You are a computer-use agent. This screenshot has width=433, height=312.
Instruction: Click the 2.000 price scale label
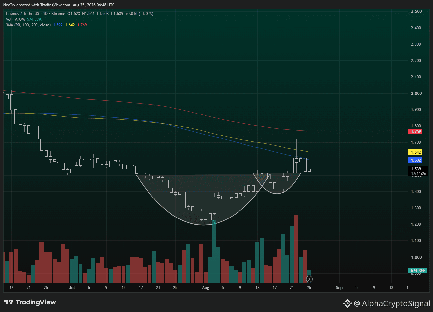pos(416,94)
